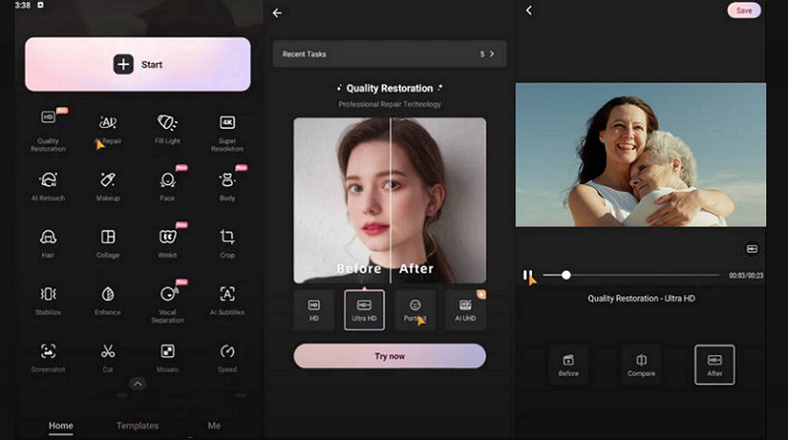
Task: Choose the Makeup tool icon
Action: coord(107,185)
